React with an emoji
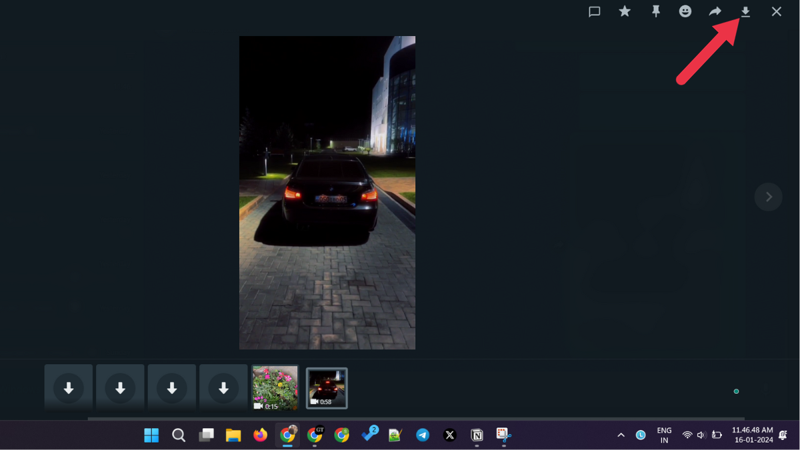The height and width of the screenshot is (450, 800). (x=685, y=11)
